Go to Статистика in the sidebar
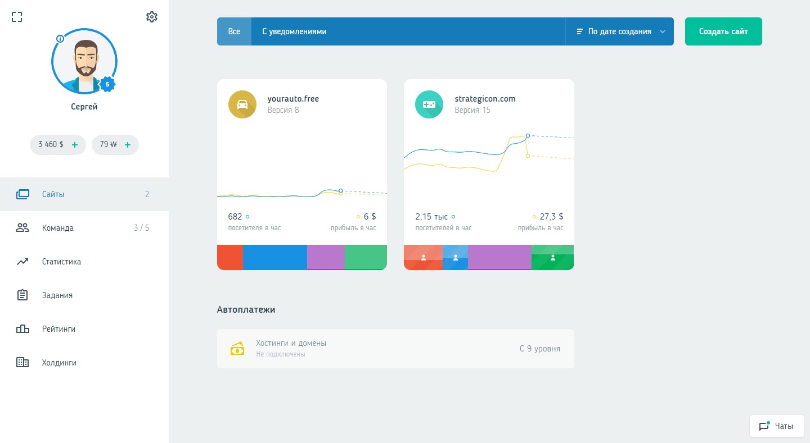This screenshot has width=810, height=443. pyautogui.click(x=61, y=262)
